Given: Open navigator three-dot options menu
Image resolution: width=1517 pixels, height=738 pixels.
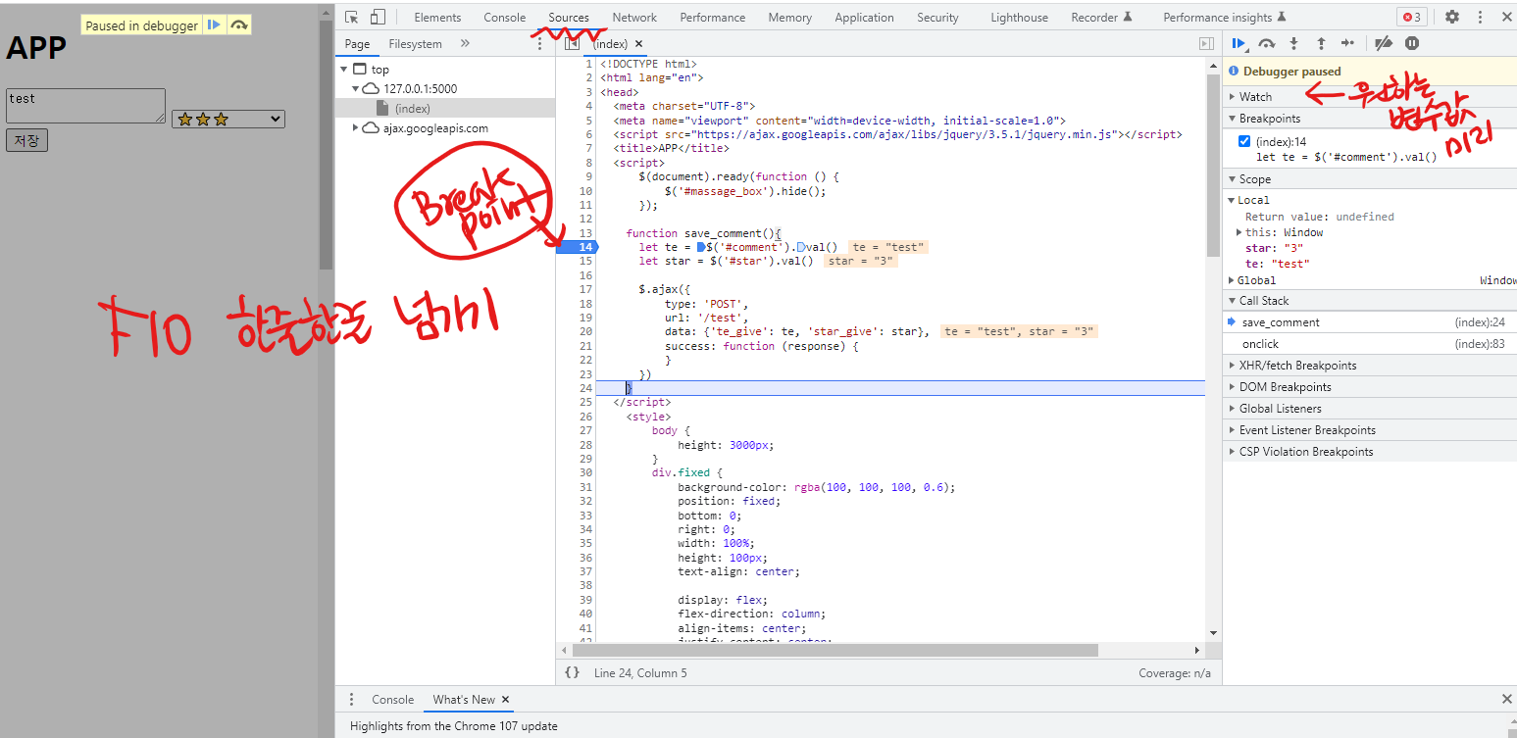Looking at the screenshot, I should tap(539, 44).
